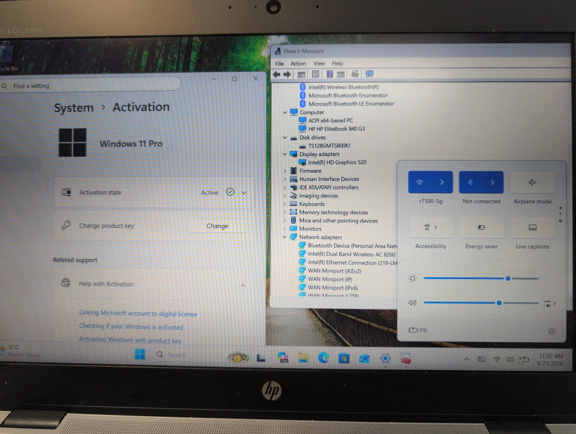Image resolution: width=576 pixels, height=434 pixels.
Task: Open the Bluetooth devices list arrow
Action: (x=492, y=182)
